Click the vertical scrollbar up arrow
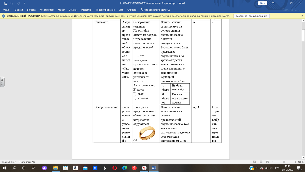Screen dimensions: 305x172 [303, 20]
